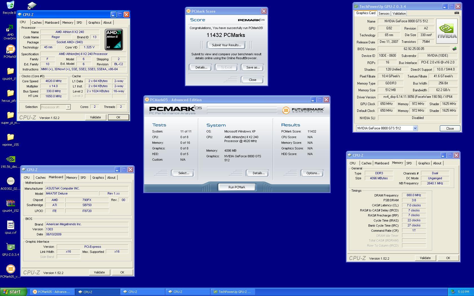Click the DRAM Frequency 880.0 MHz field

tap(414, 195)
